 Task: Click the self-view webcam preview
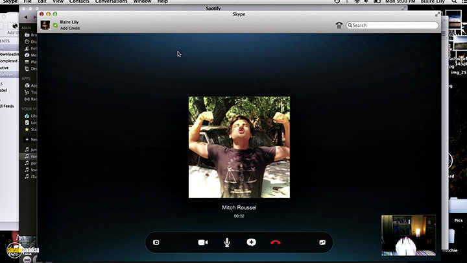tap(409, 235)
